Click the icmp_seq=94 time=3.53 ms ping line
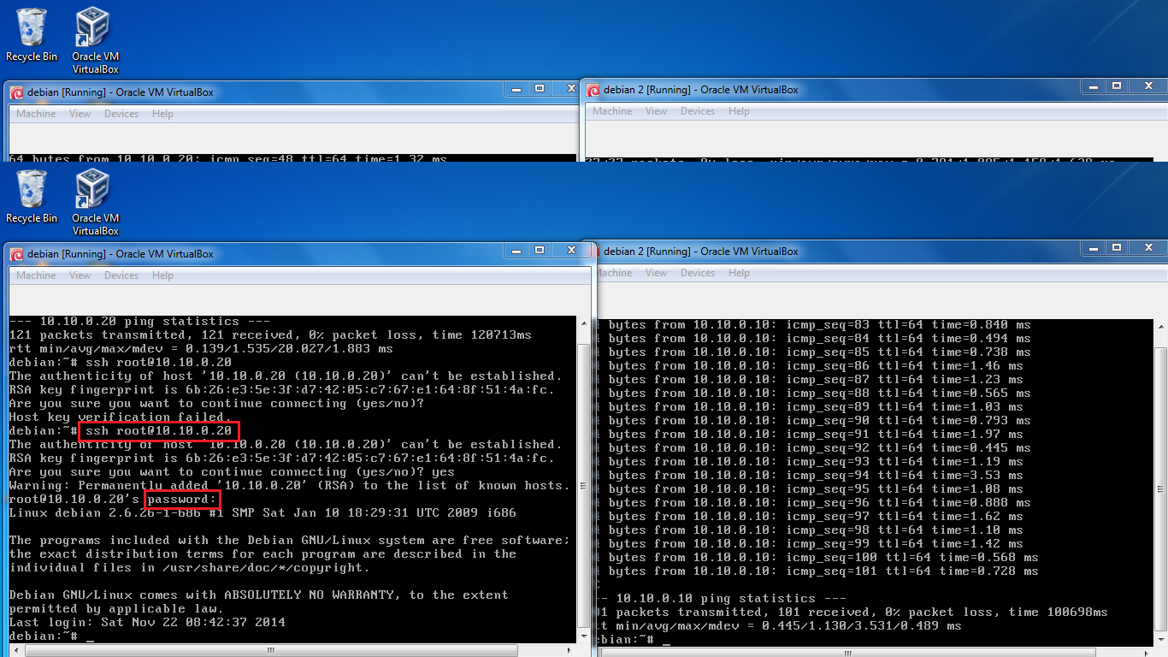 811,476
